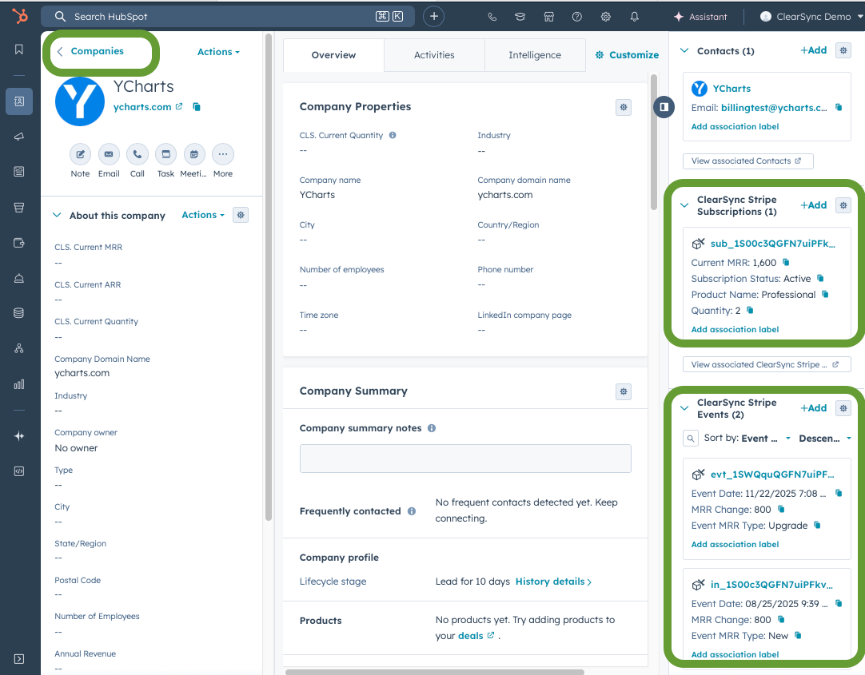Collapse the Contacts (1) section
The height and width of the screenshot is (675, 865).
coord(684,50)
